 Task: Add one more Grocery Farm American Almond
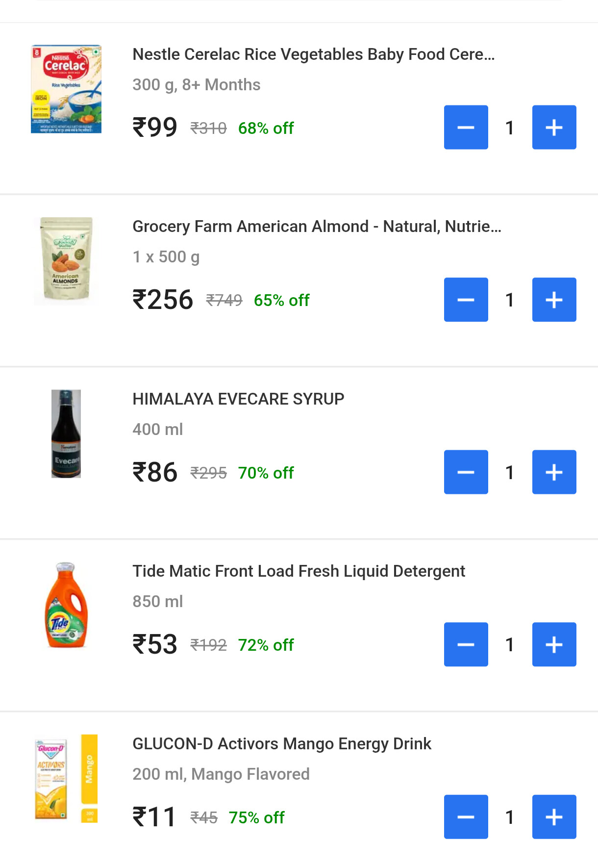click(554, 300)
